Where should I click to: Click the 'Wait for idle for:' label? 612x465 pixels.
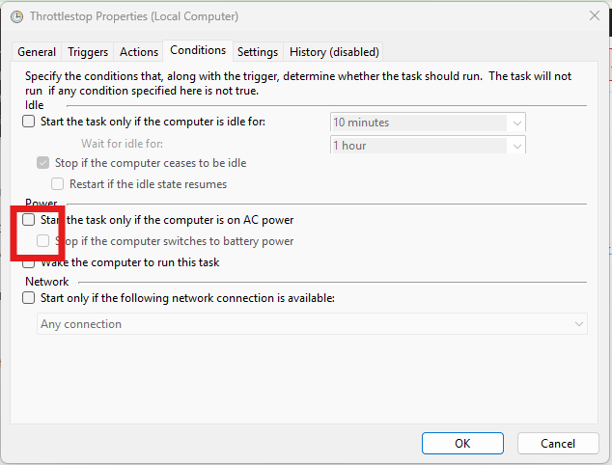[x=122, y=144]
